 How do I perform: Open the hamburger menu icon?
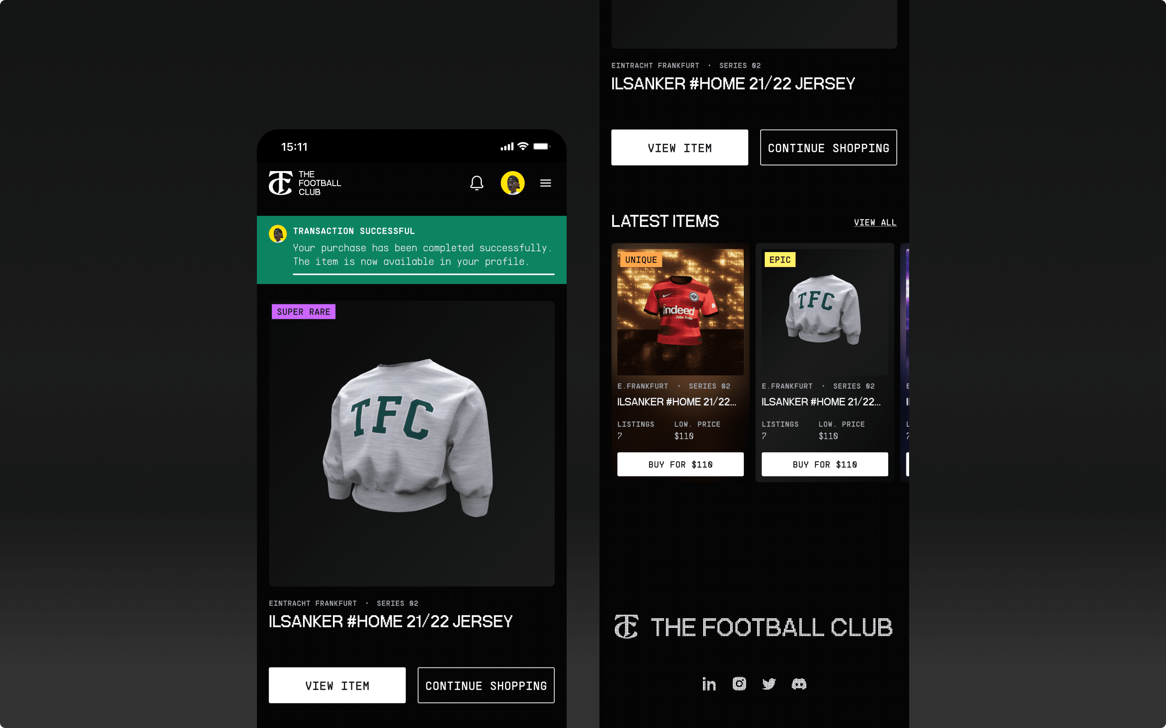tap(545, 183)
